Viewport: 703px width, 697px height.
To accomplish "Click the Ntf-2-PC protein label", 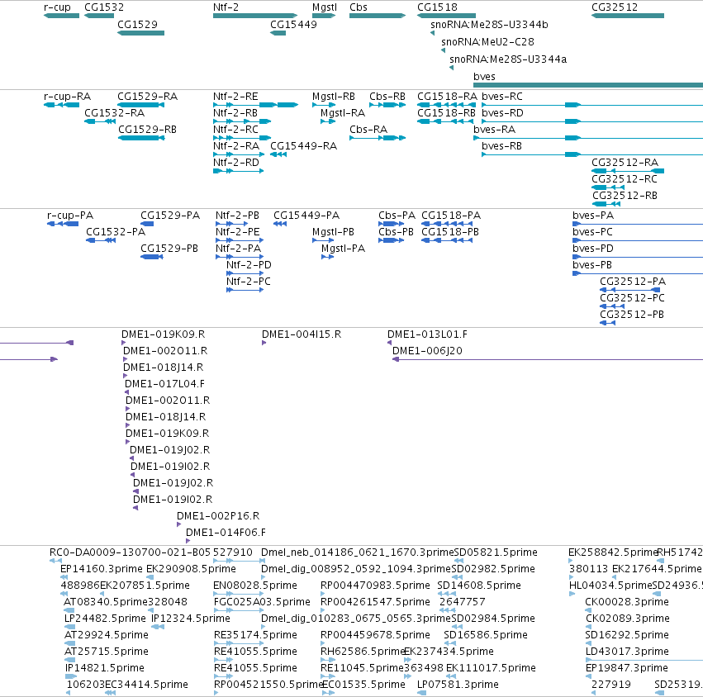I will coord(249,282).
